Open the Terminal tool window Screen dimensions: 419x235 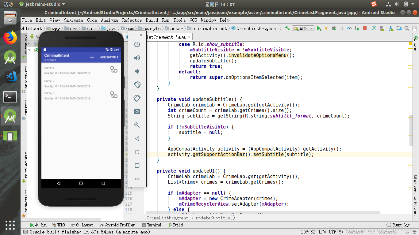coord(152,225)
